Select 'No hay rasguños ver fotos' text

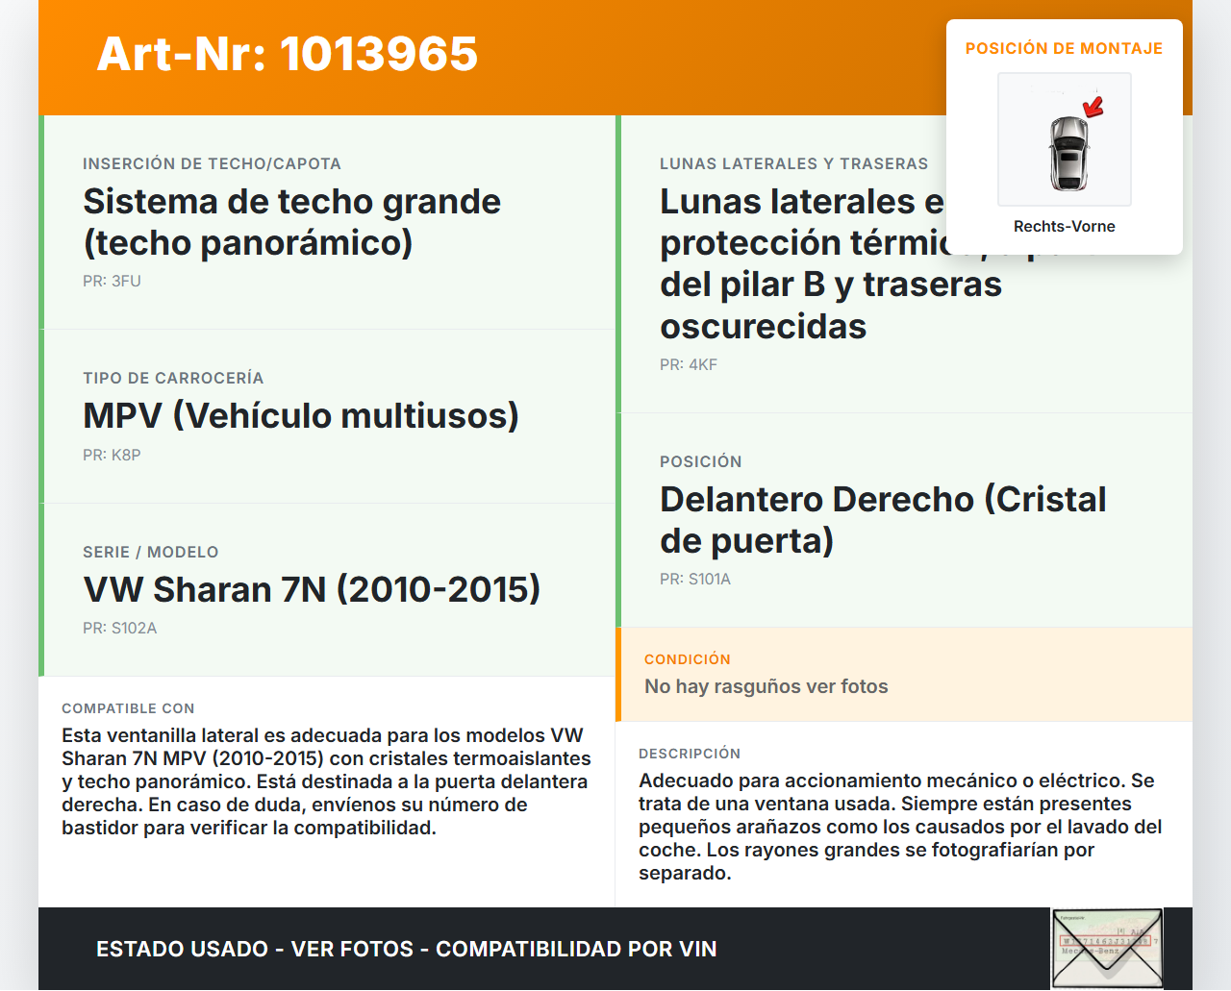click(766, 687)
